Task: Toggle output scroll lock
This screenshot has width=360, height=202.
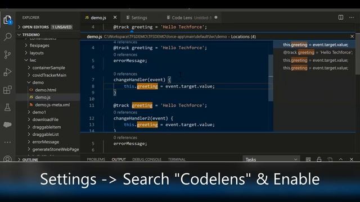Action: (319, 159)
